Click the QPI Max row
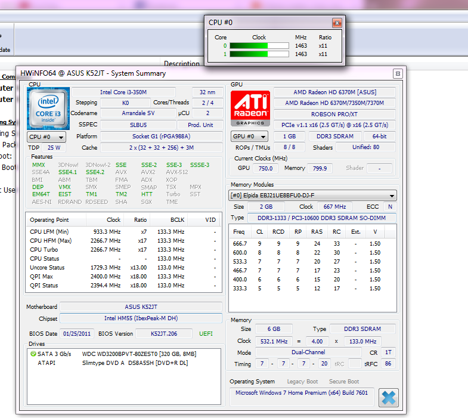Viewport: 468px width, 418px height. 123,277
